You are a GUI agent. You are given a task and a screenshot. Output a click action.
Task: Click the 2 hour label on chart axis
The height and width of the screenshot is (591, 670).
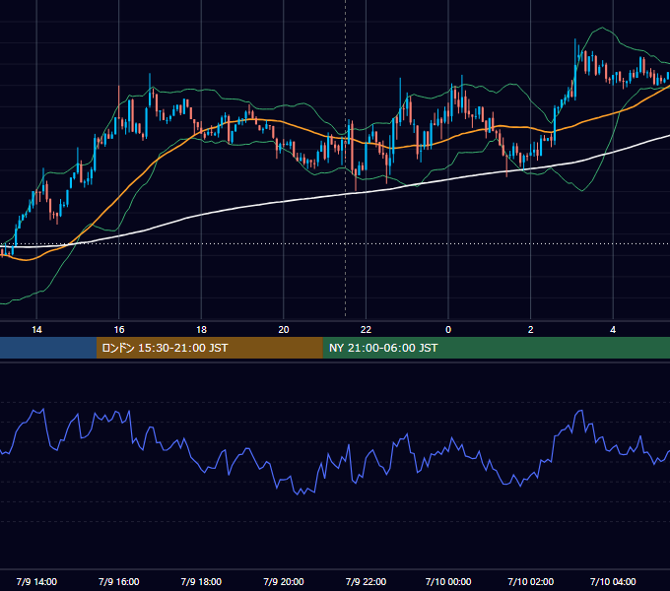click(x=530, y=330)
